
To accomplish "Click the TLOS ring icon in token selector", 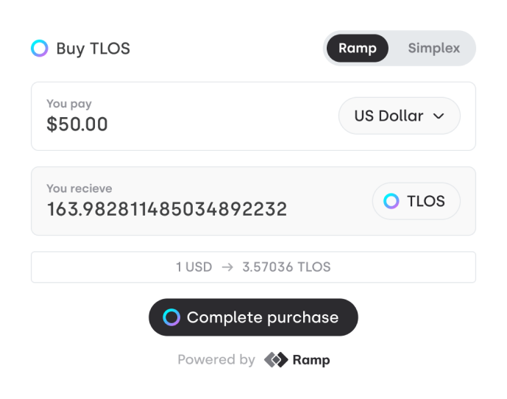I will pyautogui.click(x=391, y=201).
